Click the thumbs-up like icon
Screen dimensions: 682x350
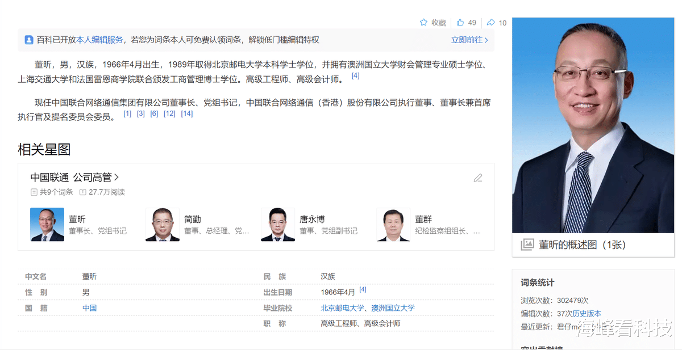(x=460, y=23)
